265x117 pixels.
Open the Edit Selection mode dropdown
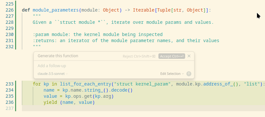pos(172,74)
